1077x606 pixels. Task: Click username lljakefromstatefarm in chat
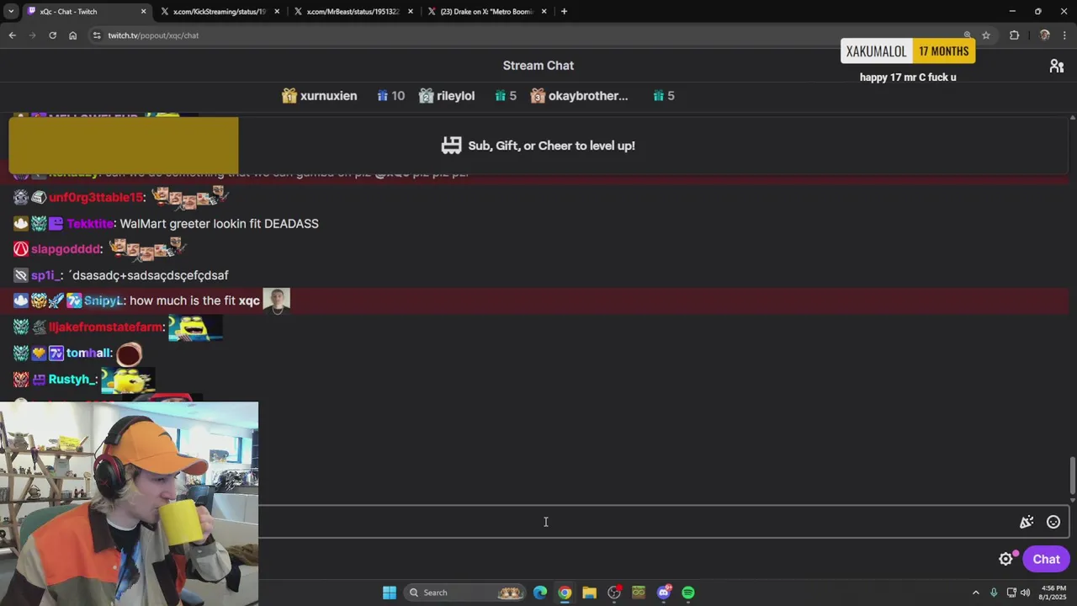coord(105,327)
